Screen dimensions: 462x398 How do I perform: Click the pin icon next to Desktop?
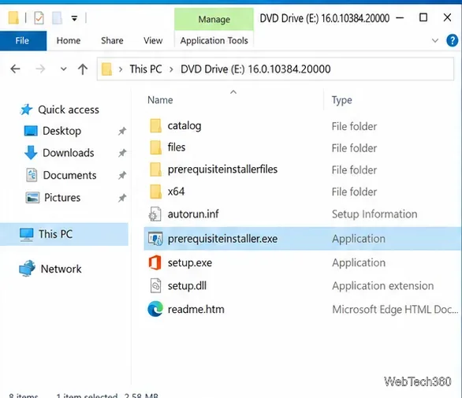[x=122, y=131]
